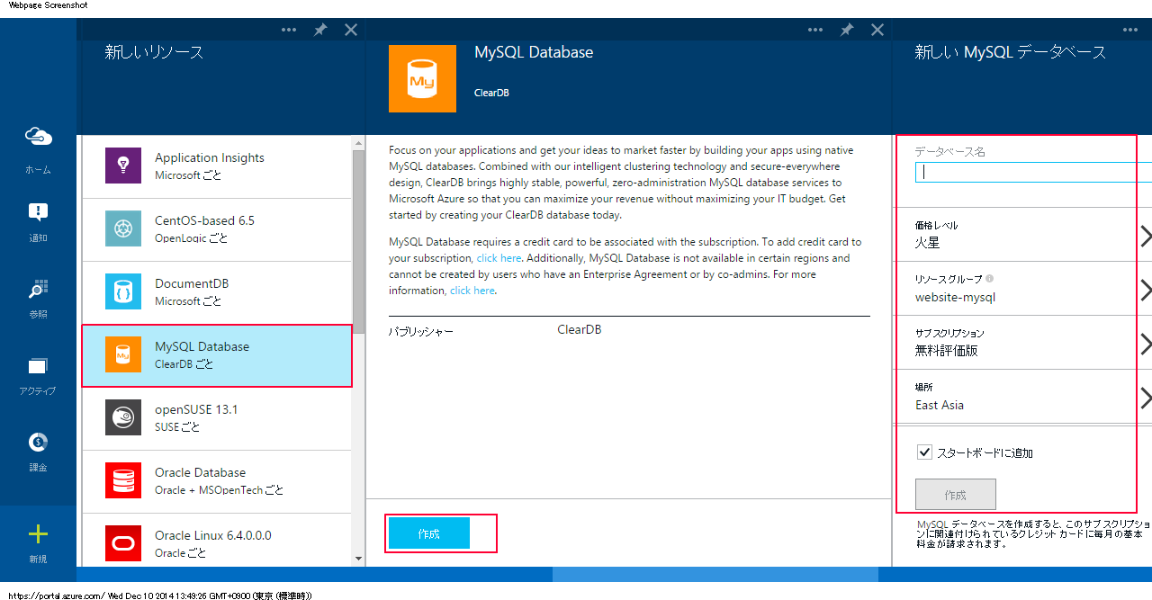Screen dimensions: 1152x600
Task: Select Application Insights in resource list
Action: click(217, 166)
